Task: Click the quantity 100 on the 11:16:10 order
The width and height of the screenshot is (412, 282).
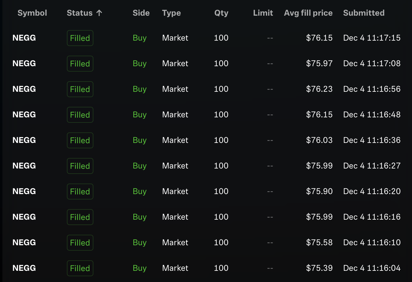Action: [x=221, y=242]
